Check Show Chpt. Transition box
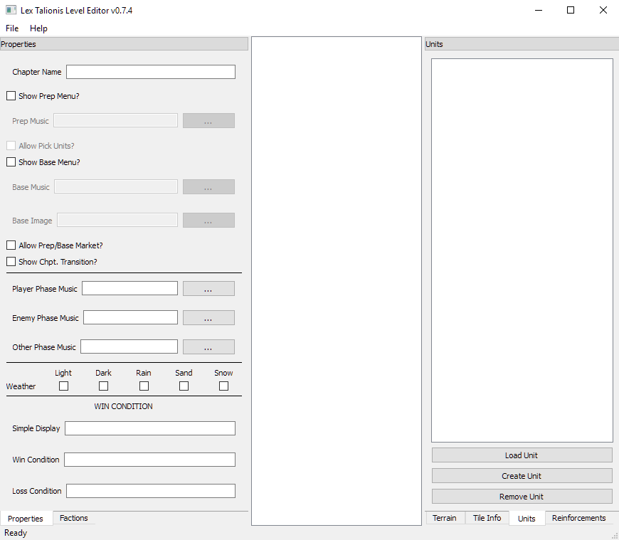 click(11, 262)
